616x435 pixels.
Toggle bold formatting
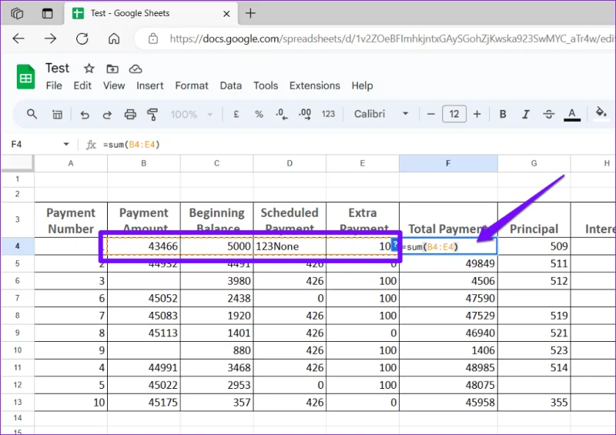point(503,114)
